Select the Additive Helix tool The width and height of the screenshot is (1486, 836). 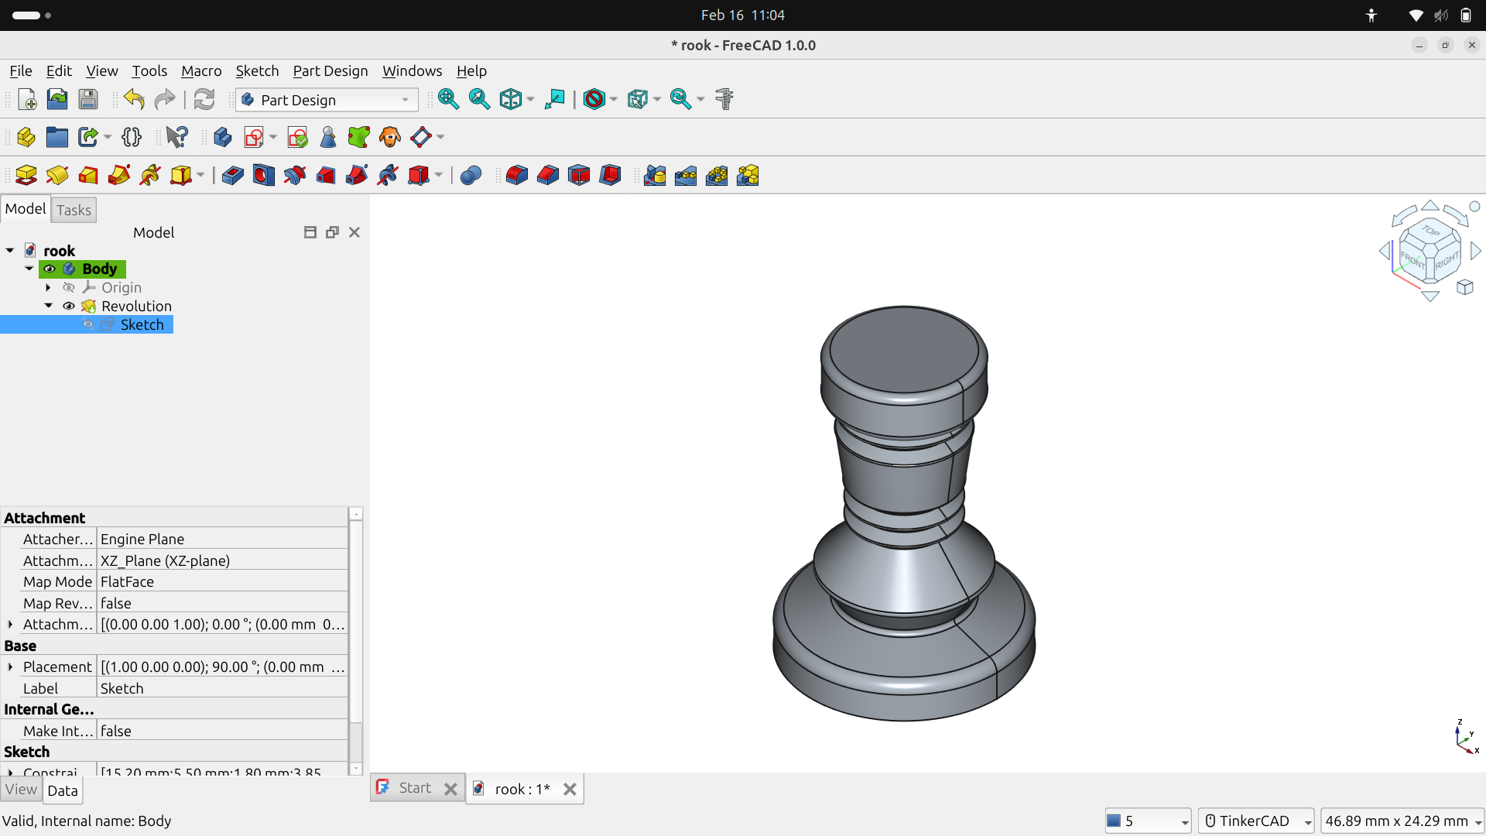(150, 175)
